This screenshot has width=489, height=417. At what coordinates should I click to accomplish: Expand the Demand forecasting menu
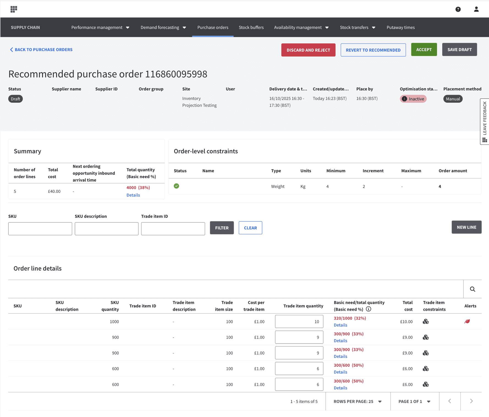click(163, 27)
